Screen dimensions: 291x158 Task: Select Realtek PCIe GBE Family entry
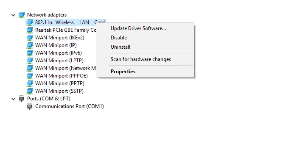coord(65,30)
